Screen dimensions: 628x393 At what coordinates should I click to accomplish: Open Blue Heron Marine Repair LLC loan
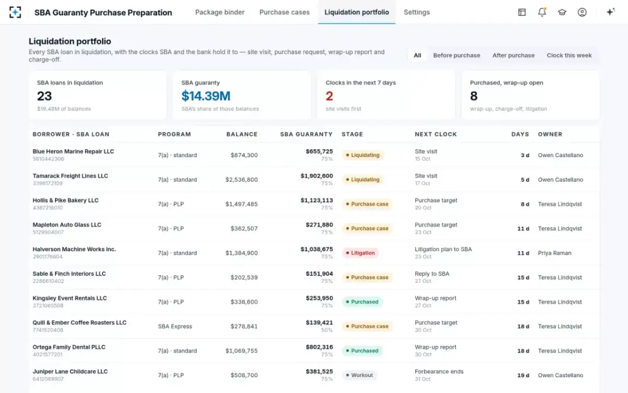click(x=73, y=151)
